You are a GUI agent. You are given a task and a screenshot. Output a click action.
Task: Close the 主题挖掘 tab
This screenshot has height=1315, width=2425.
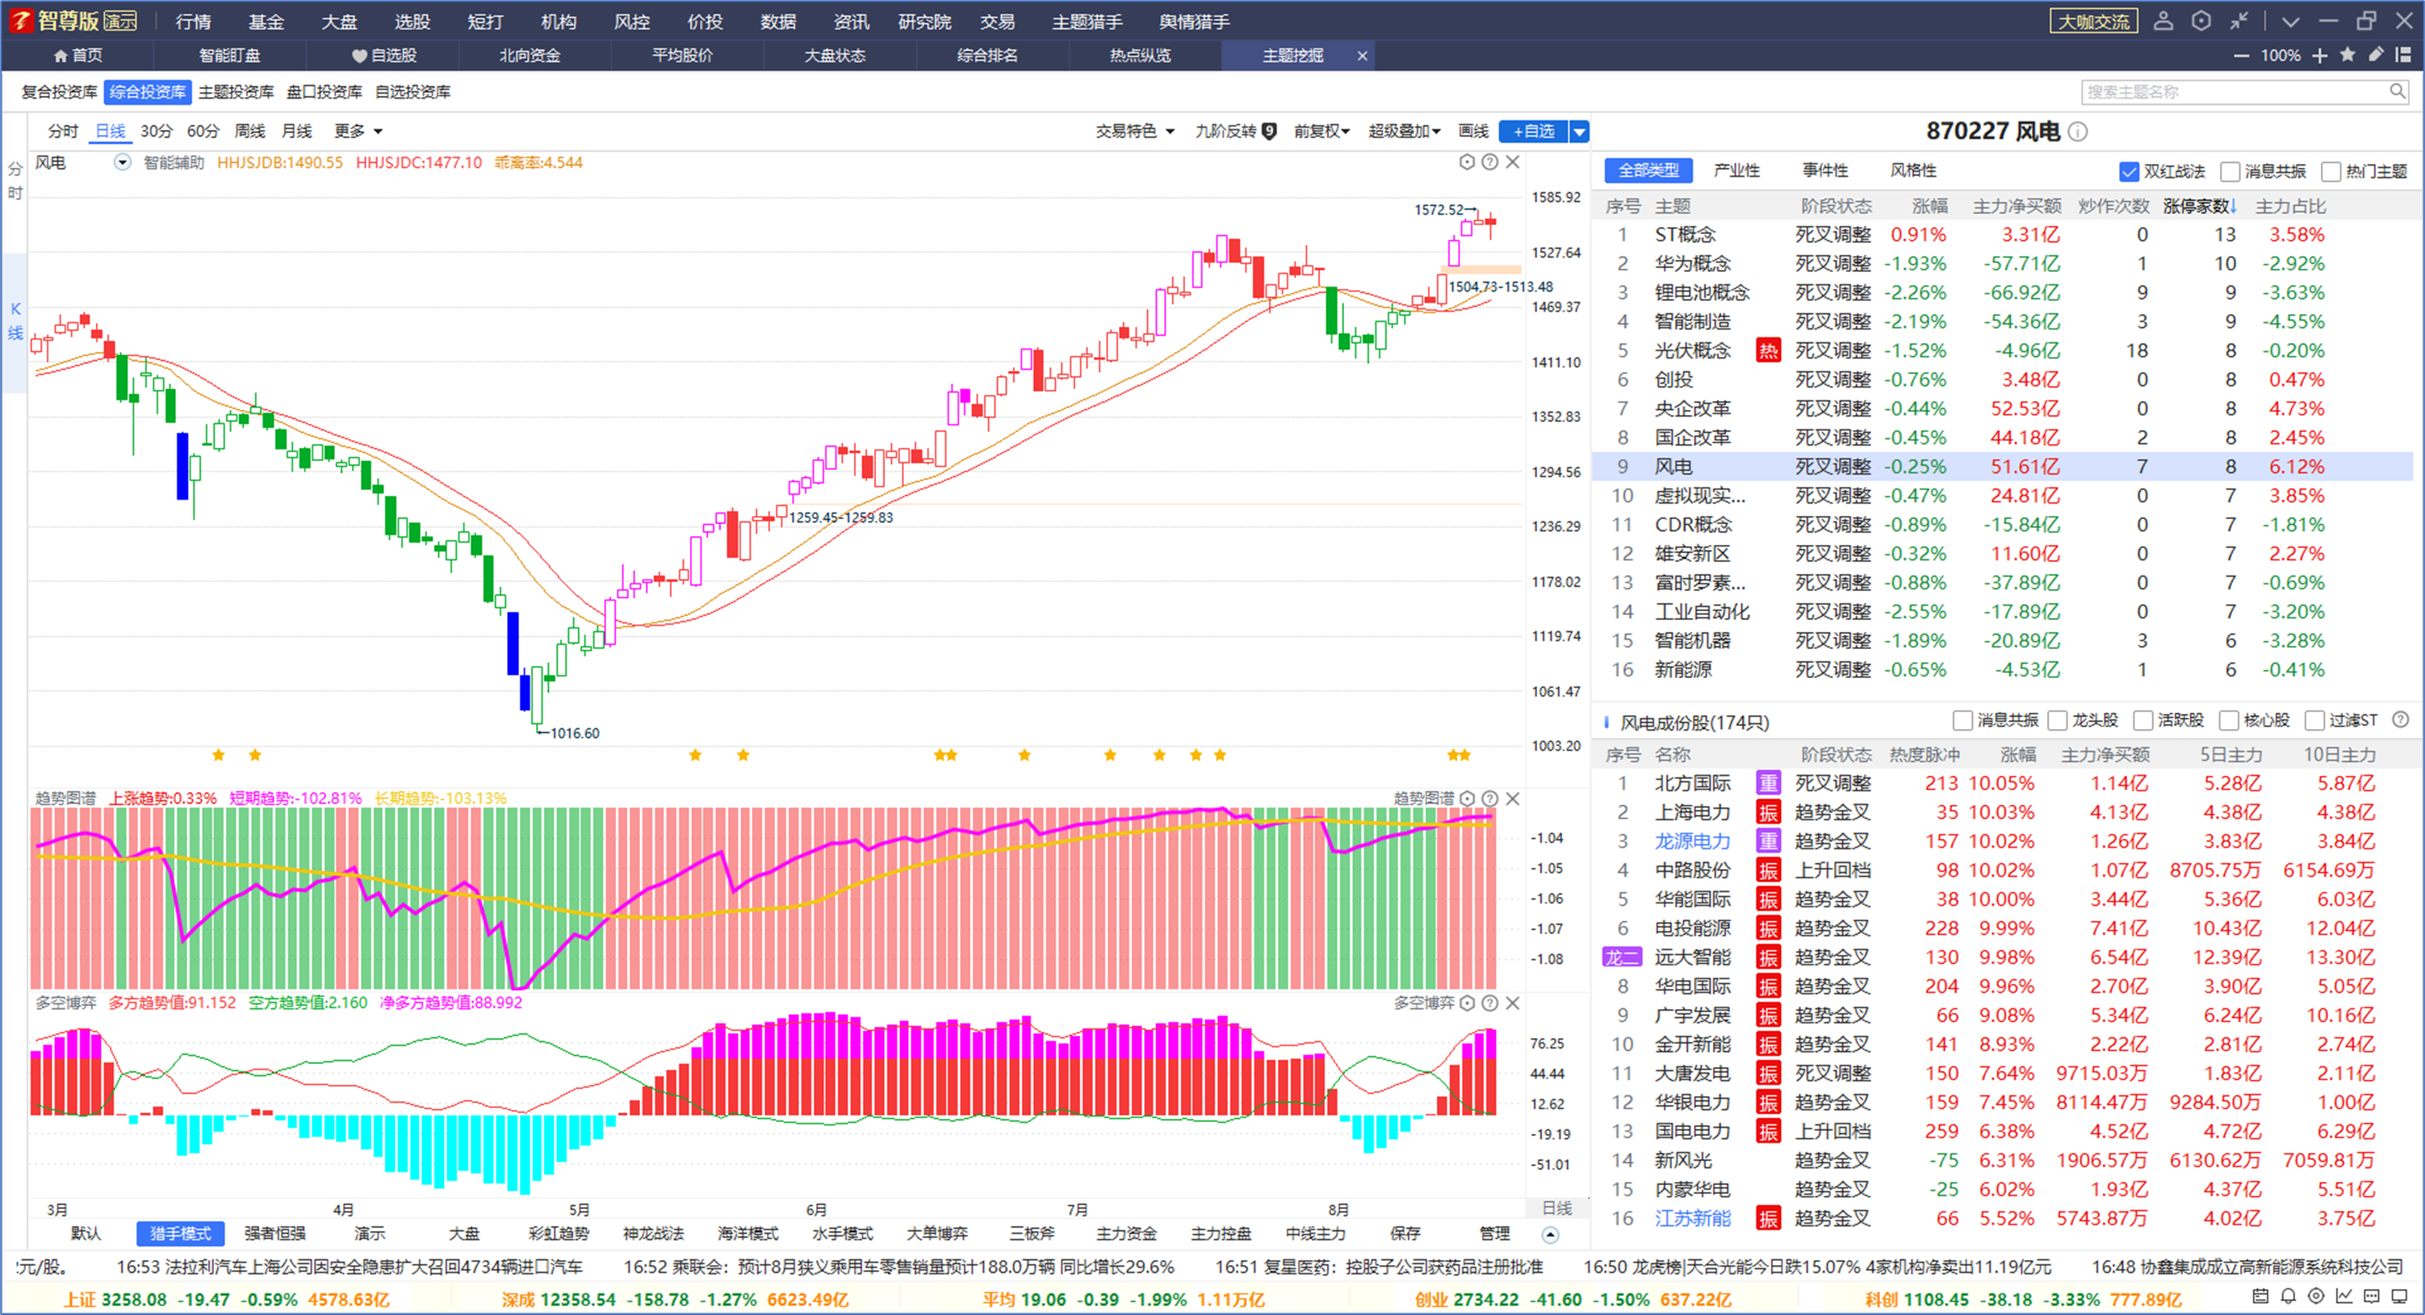(x=1361, y=56)
